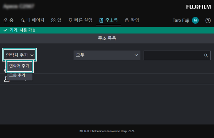Click the 기기: 사용 가능 status bar

click(107, 30)
